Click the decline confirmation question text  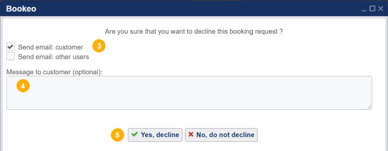point(194,32)
